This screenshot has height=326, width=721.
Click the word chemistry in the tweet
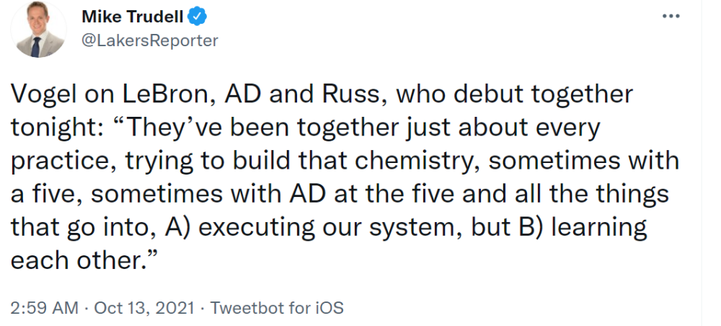click(x=417, y=162)
